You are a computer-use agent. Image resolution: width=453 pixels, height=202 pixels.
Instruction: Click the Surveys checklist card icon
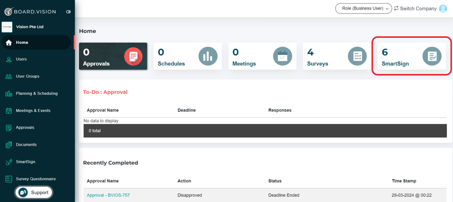pos(357,56)
